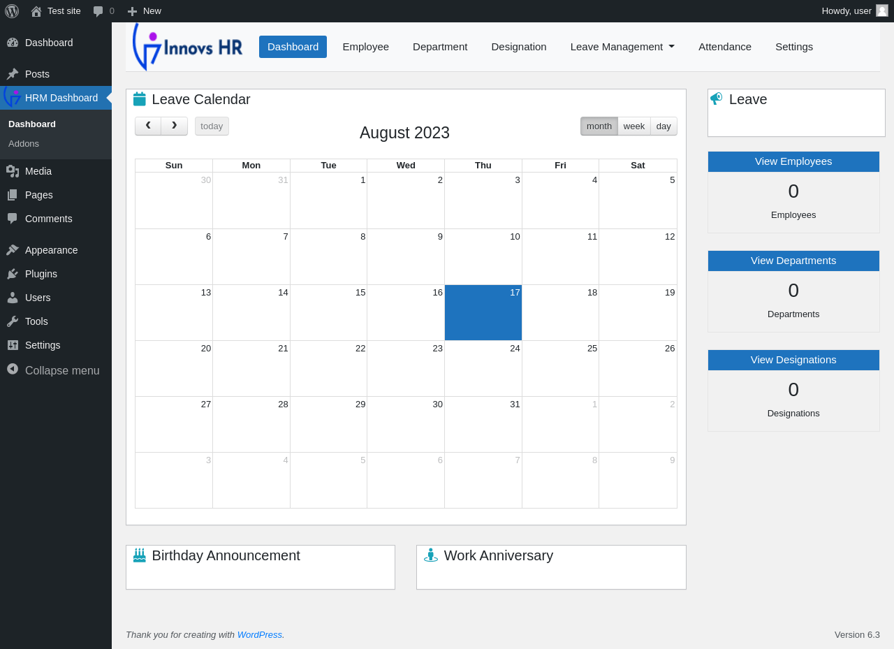Click the Media icon in sidebar
The width and height of the screenshot is (894, 649).
point(13,171)
